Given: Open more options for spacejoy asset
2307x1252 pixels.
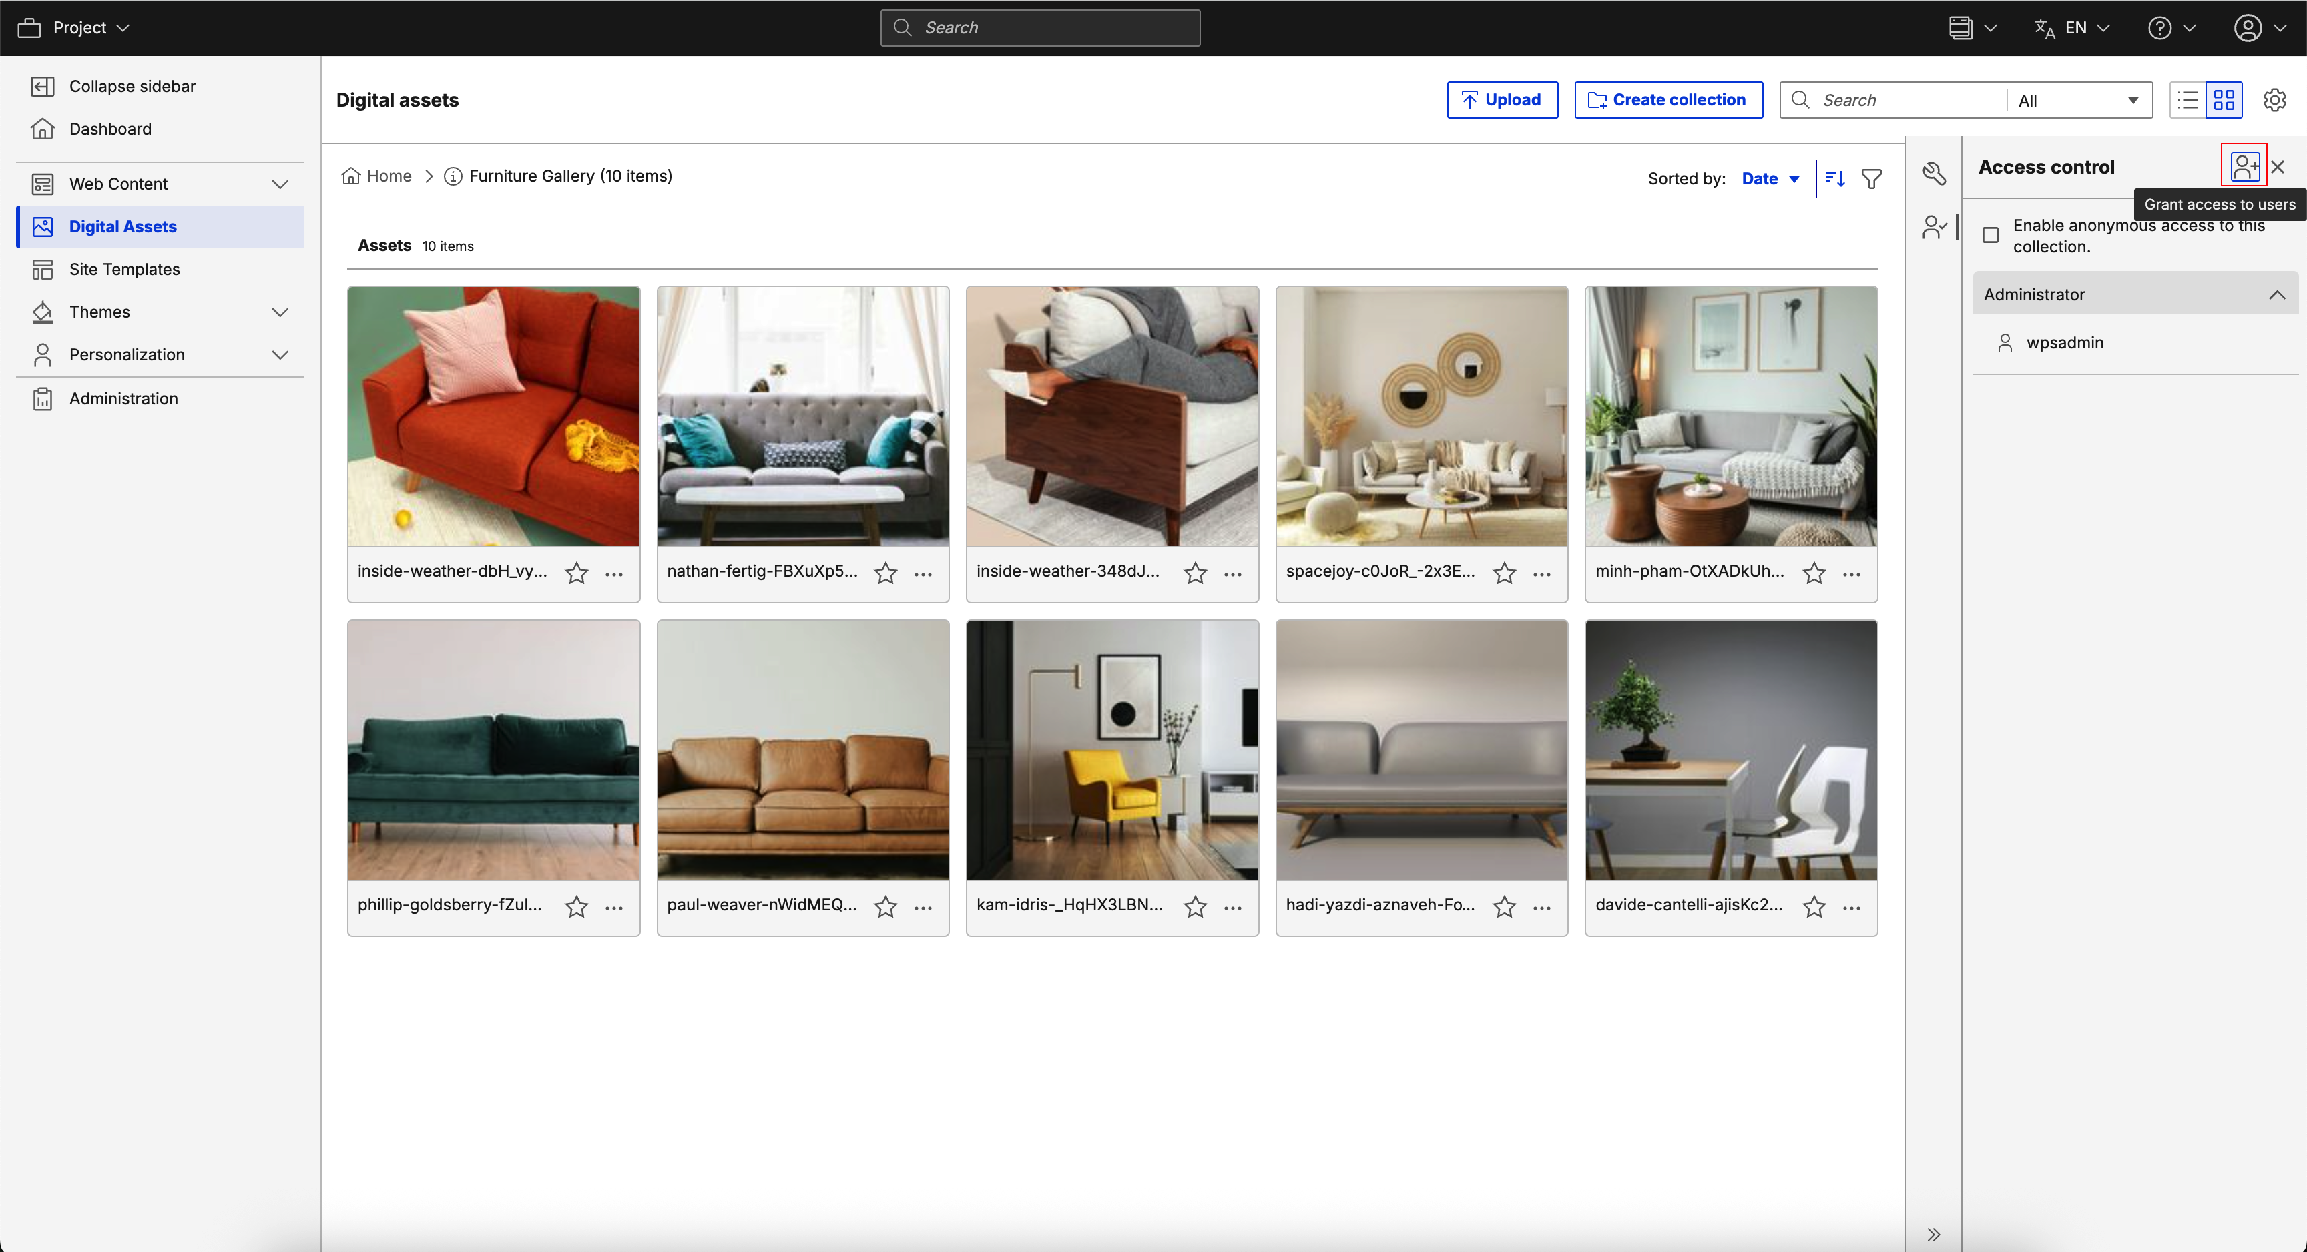Looking at the screenshot, I should click(x=1541, y=573).
